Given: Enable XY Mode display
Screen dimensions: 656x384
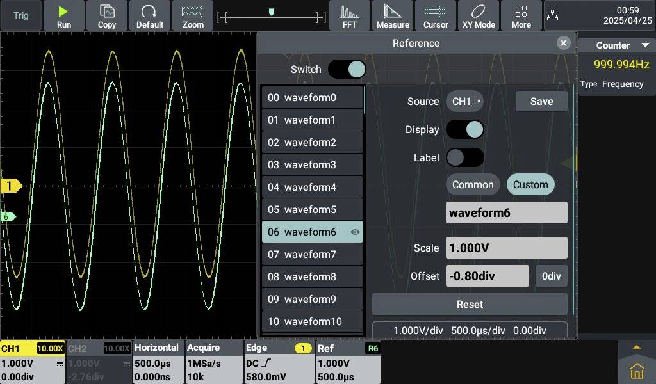Looking at the screenshot, I should (x=479, y=15).
